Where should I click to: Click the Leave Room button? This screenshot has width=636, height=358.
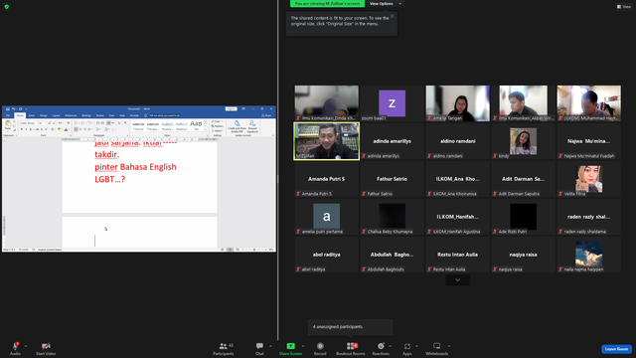(616, 349)
